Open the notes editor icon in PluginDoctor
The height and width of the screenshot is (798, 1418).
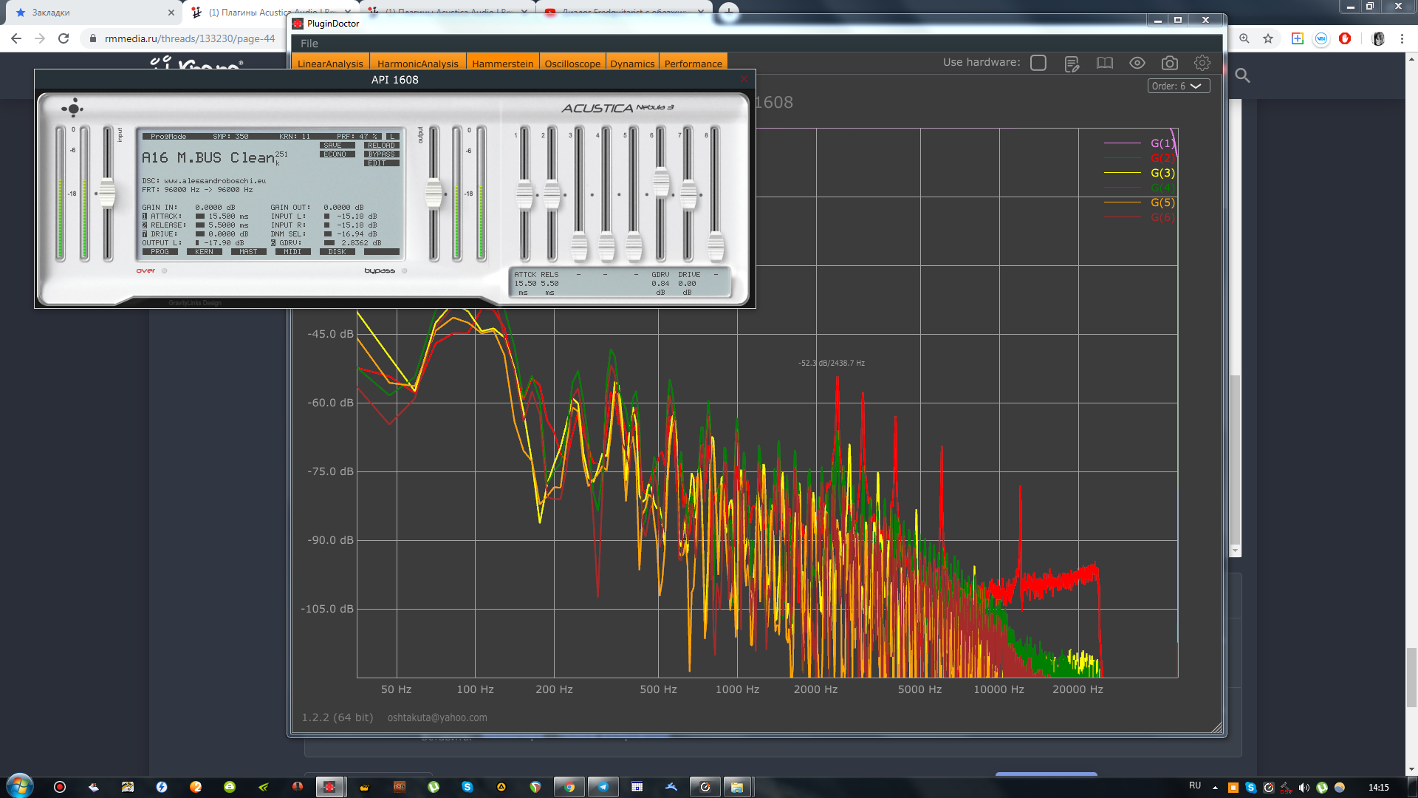click(1072, 64)
